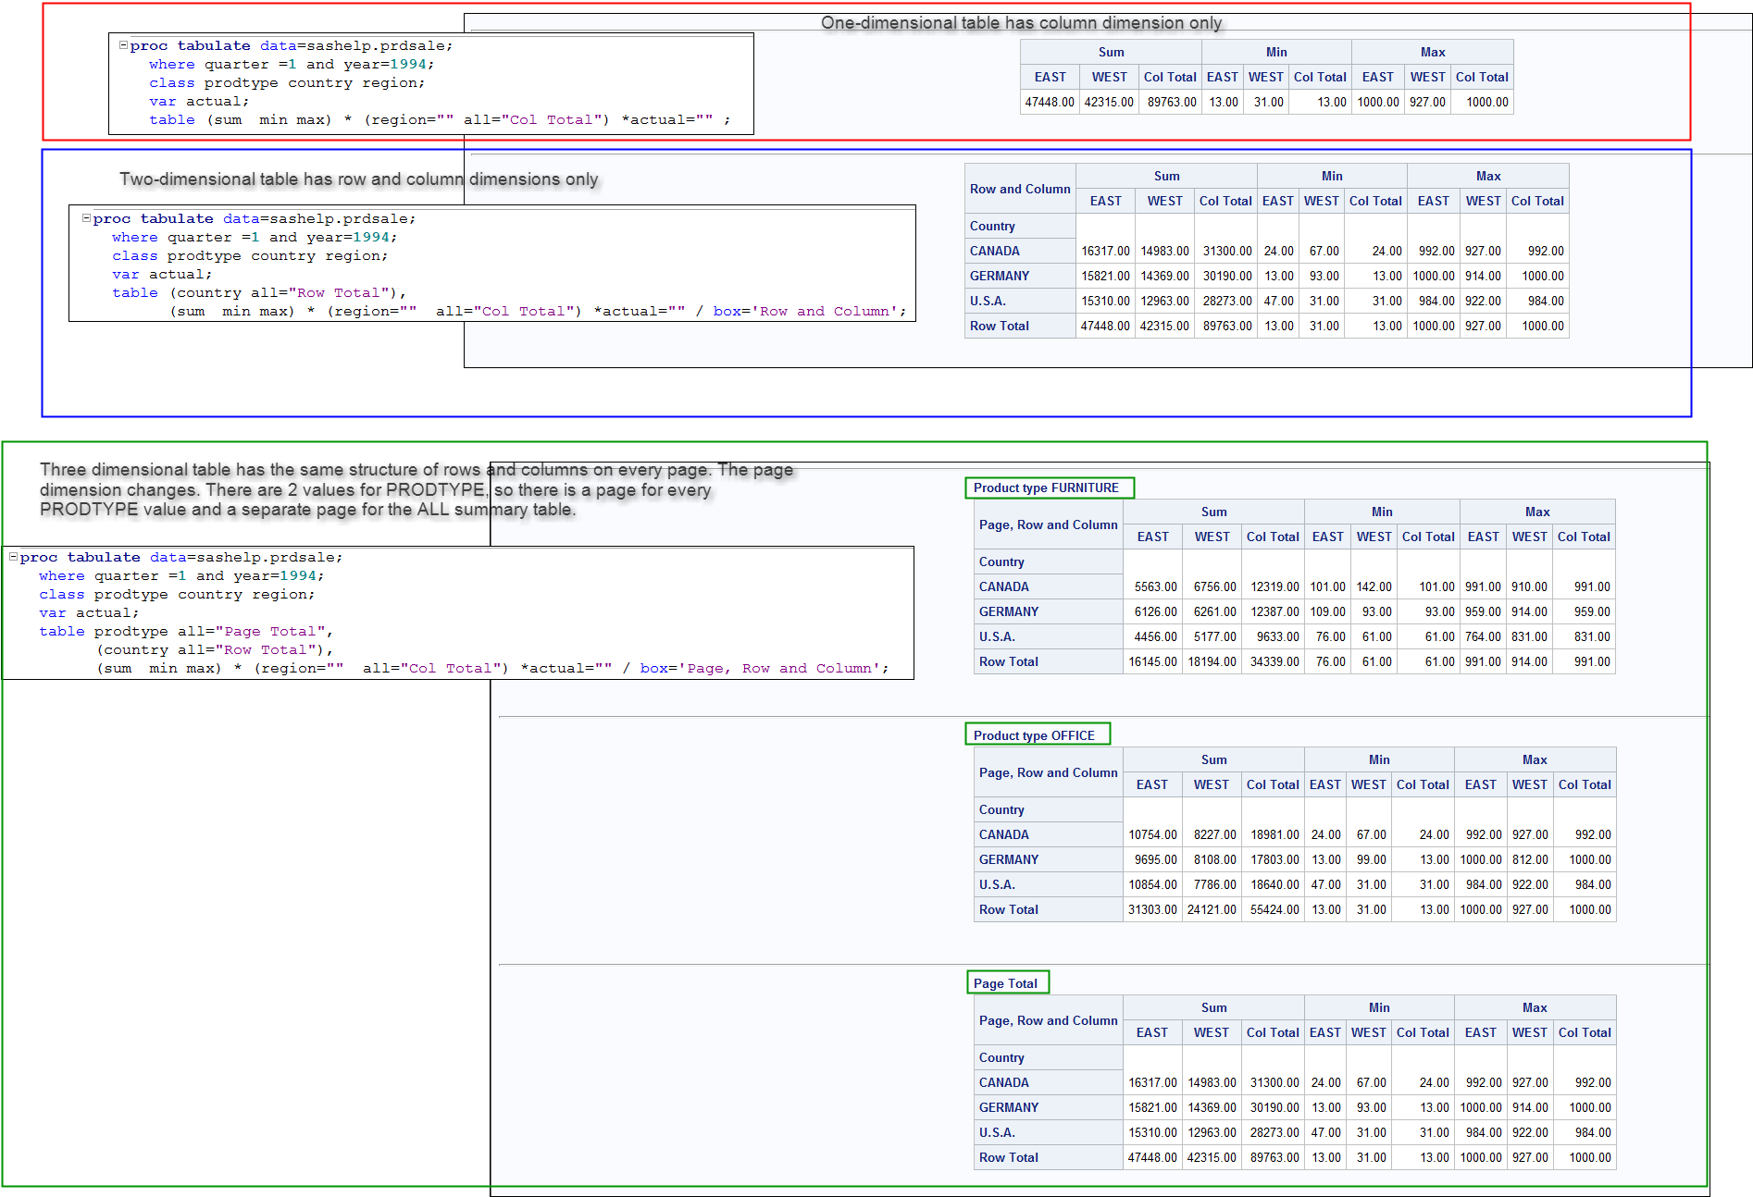1753x1197 pixels.
Task: Select GERMANY row header in Furniture table
Action: (1009, 611)
